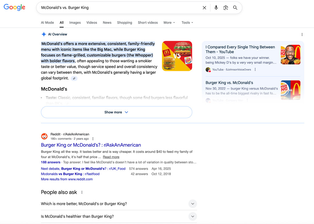This screenshot has width=314, height=224.
Task: Click the search magnifying glass icon
Action: 235,8
